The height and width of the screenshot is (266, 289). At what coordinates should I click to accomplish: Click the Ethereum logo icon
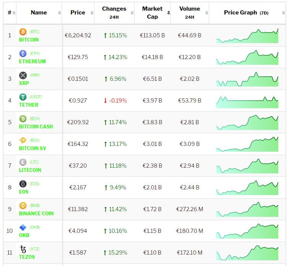click(x=23, y=53)
